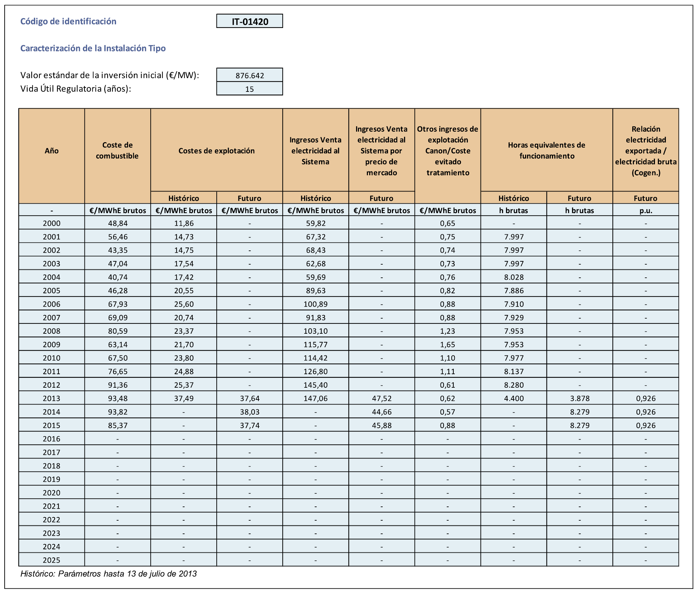Viewport: 699px width, 595px height.
Task: Click 'Ingresos Venta electricidad al Sistema' header
Action: (x=315, y=150)
